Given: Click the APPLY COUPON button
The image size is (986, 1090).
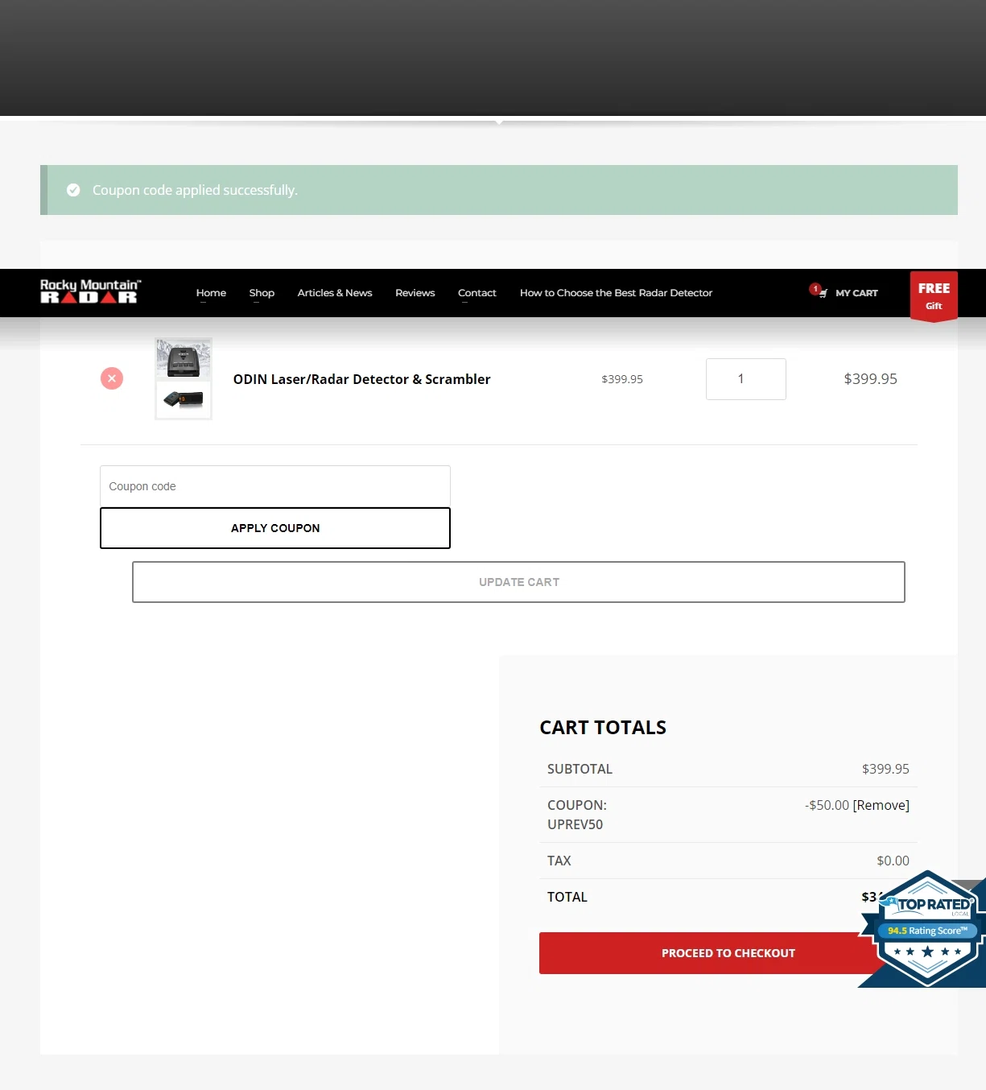Looking at the screenshot, I should pyautogui.click(x=275, y=528).
